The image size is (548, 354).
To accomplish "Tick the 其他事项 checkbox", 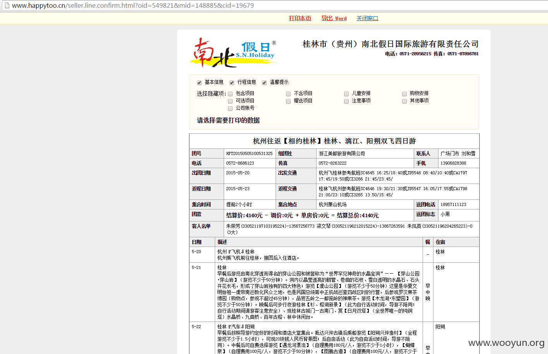I will pyautogui.click(x=404, y=101).
